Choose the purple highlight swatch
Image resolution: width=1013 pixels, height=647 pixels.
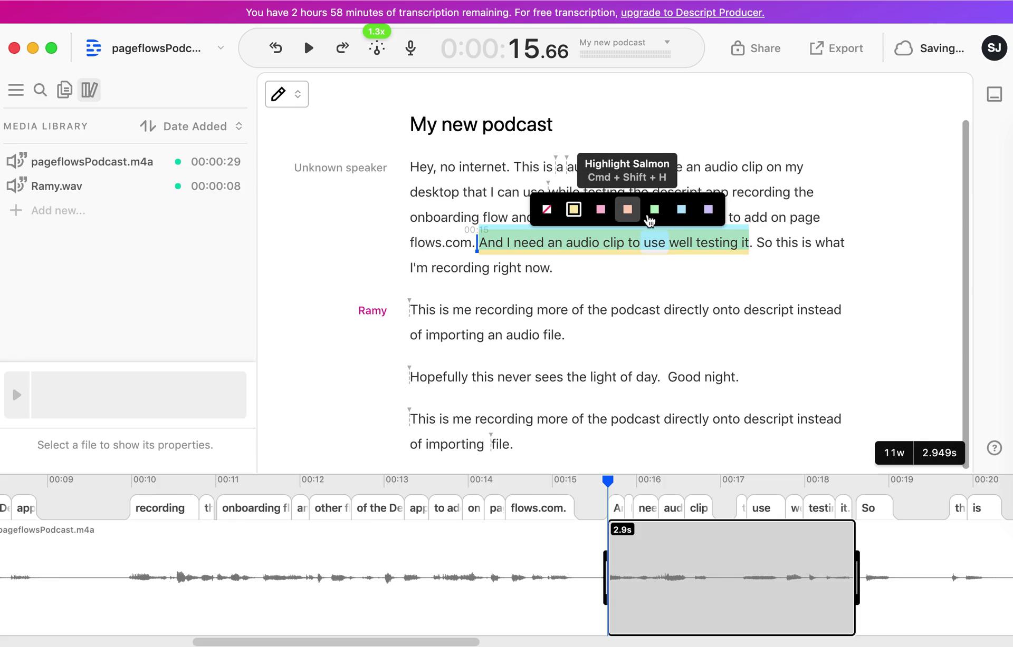pyautogui.click(x=708, y=210)
